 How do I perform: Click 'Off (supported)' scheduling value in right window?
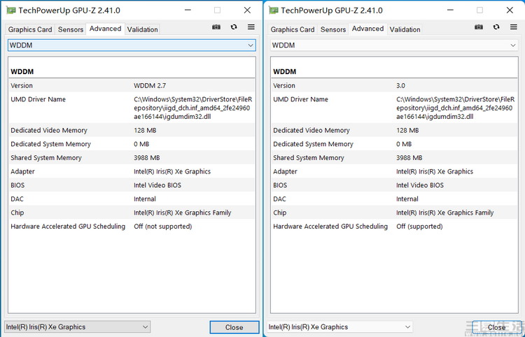point(419,227)
